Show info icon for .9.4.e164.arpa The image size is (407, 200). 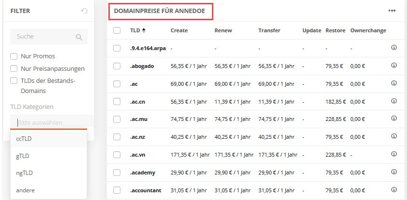click(394, 48)
